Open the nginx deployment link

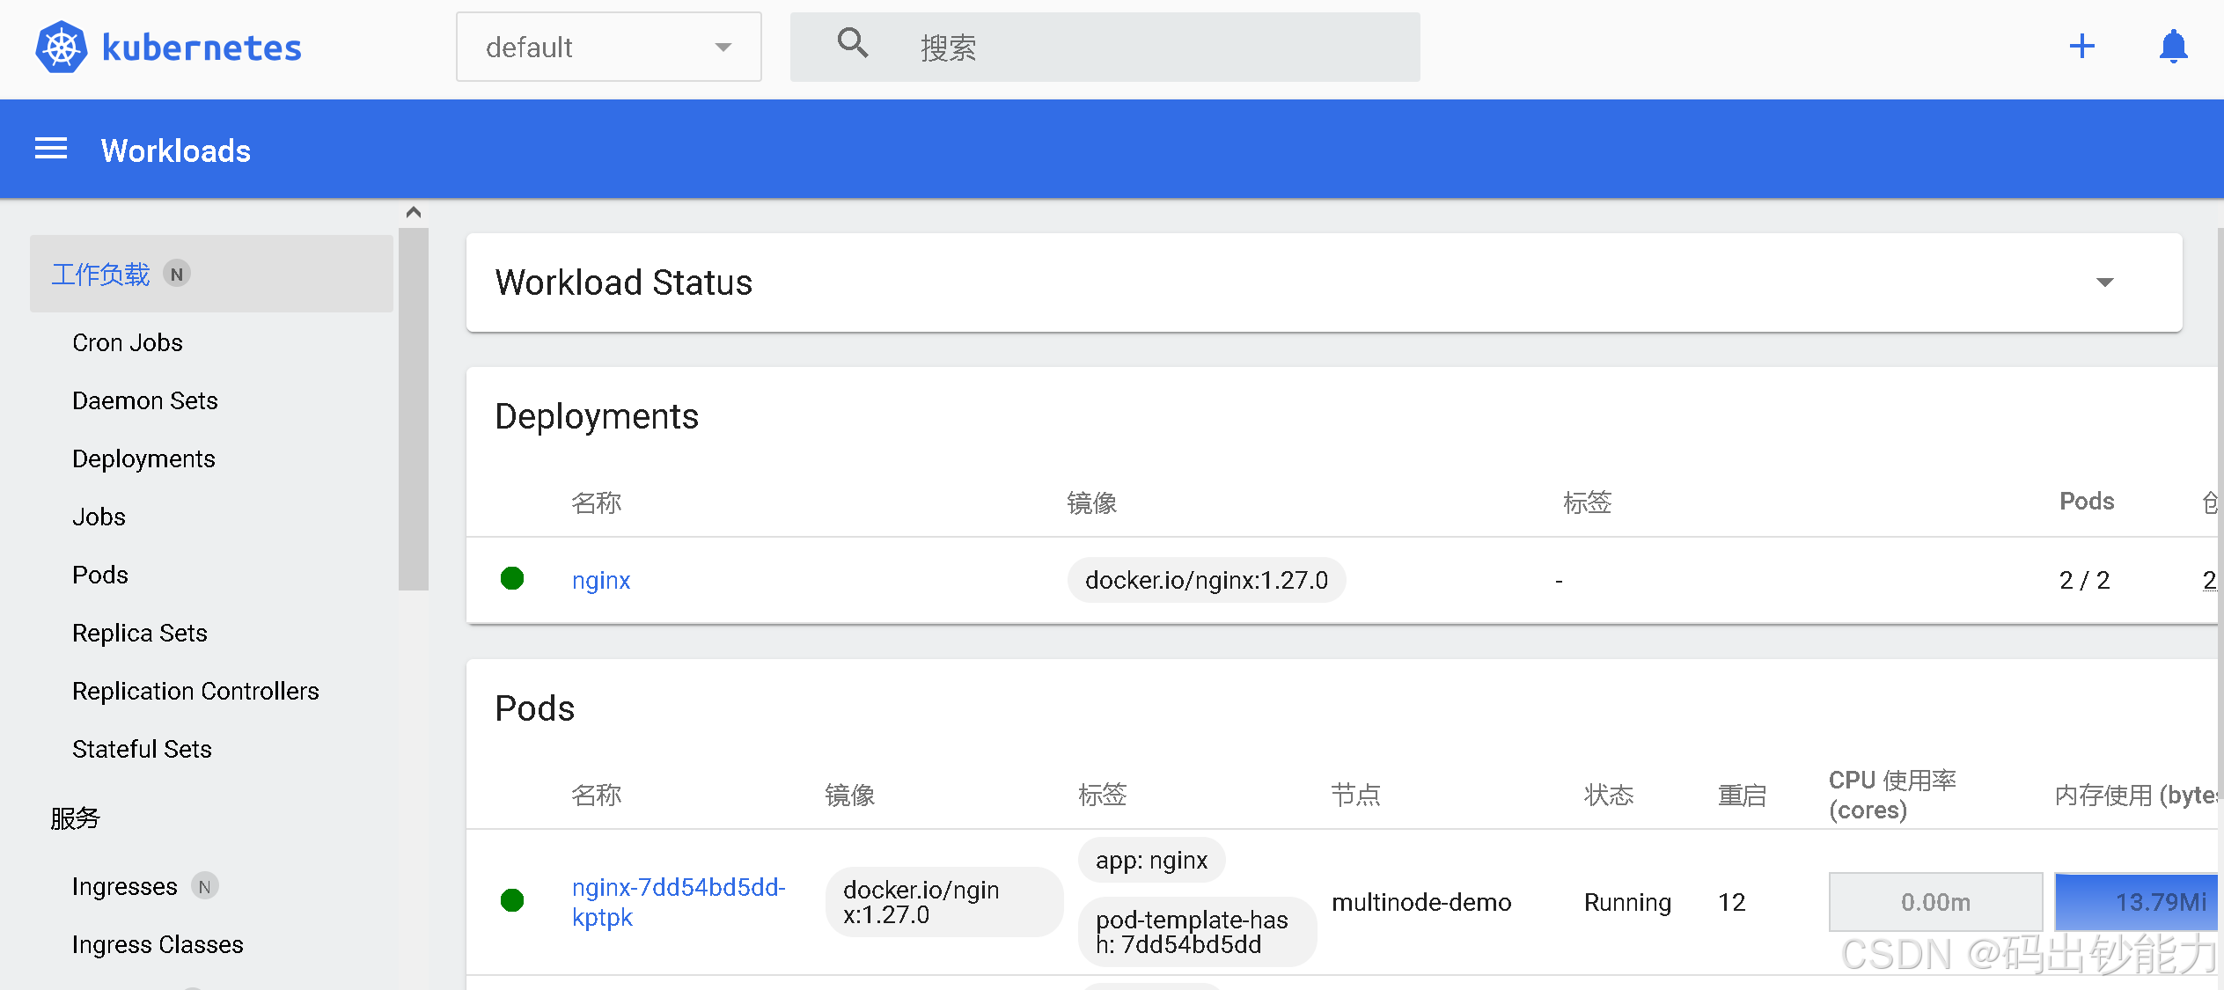pos(601,580)
